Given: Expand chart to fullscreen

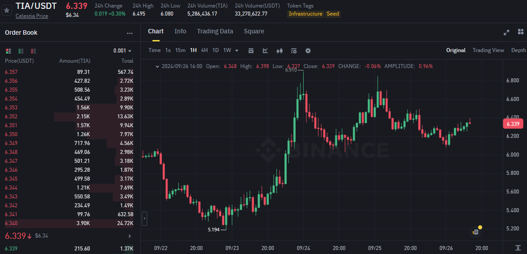Looking at the screenshot, I should [x=506, y=32].
